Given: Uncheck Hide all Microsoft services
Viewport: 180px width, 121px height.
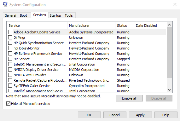Looking at the screenshot, I should (x=9, y=104).
